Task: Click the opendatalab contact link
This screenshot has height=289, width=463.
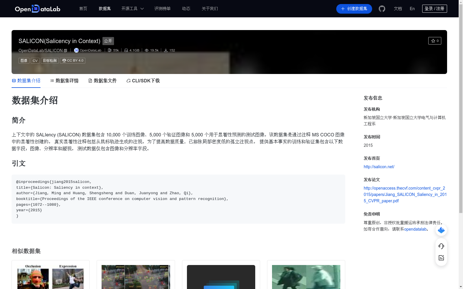Action: pos(415,229)
